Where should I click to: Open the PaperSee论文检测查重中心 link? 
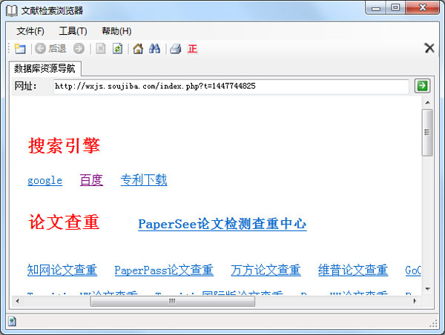click(x=222, y=224)
